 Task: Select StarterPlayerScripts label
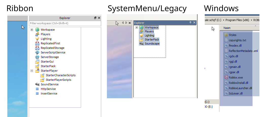point(58,80)
